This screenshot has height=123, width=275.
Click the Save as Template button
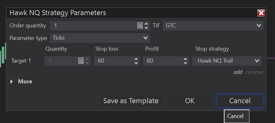[131, 101]
